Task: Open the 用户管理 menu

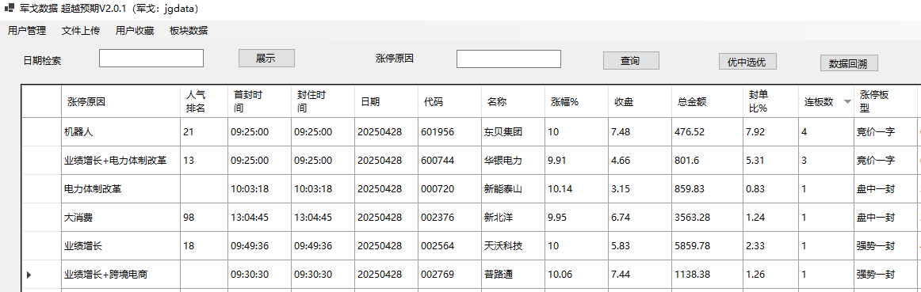Action: 27,31
